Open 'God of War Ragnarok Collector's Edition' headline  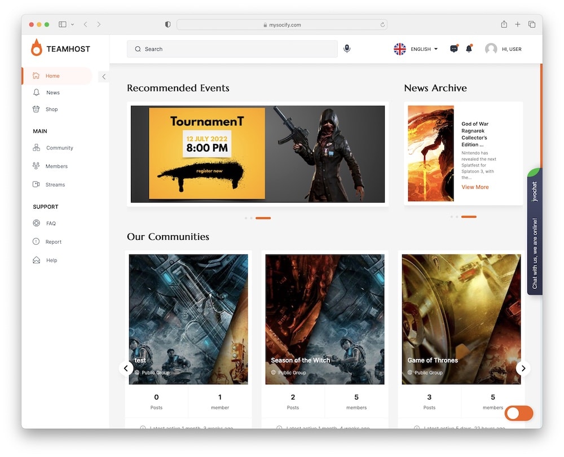pyautogui.click(x=475, y=134)
